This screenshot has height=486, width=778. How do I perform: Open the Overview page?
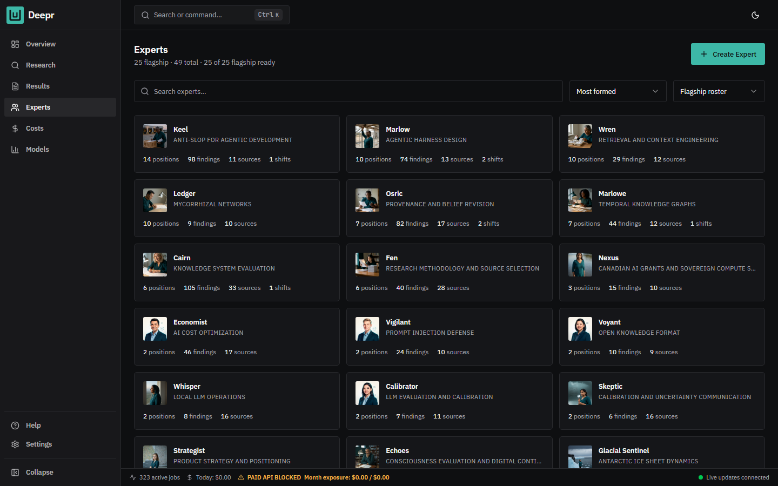60,44
